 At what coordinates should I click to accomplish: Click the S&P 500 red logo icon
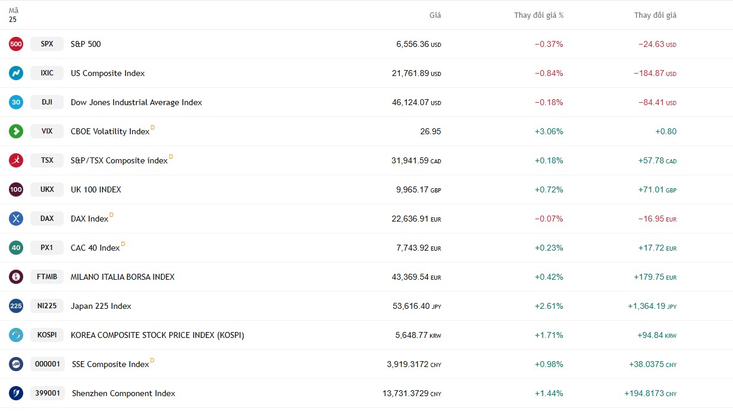pyautogui.click(x=16, y=44)
